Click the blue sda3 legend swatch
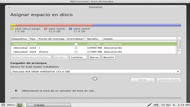Image resolution: width=190 pixels, height=107 pixels. [71, 29]
